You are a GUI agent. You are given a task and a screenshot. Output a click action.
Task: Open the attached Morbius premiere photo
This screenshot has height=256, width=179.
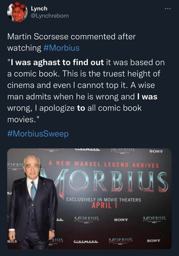(89, 199)
